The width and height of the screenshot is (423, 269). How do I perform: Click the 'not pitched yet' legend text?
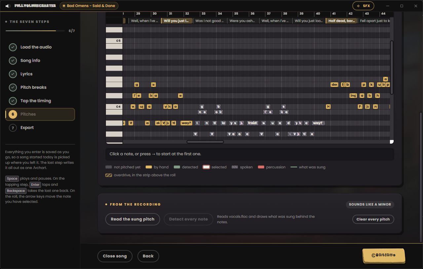[x=127, y=167]
